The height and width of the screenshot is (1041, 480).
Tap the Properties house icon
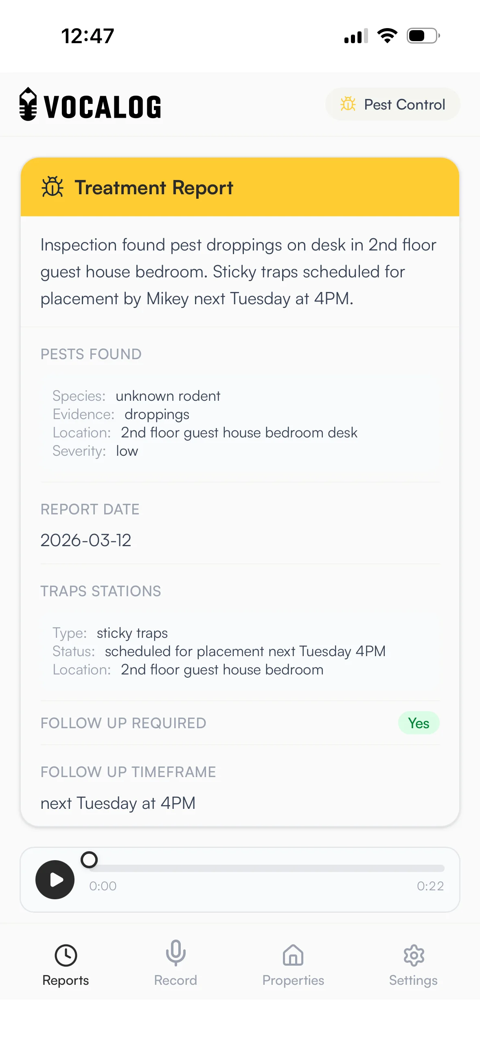(x=293, y=955)
